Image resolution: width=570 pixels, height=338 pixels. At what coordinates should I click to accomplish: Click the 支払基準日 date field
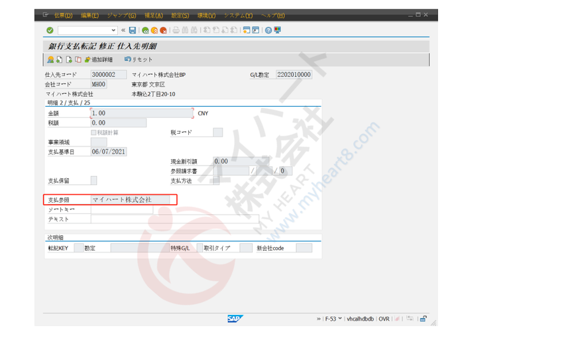point(108,152)
